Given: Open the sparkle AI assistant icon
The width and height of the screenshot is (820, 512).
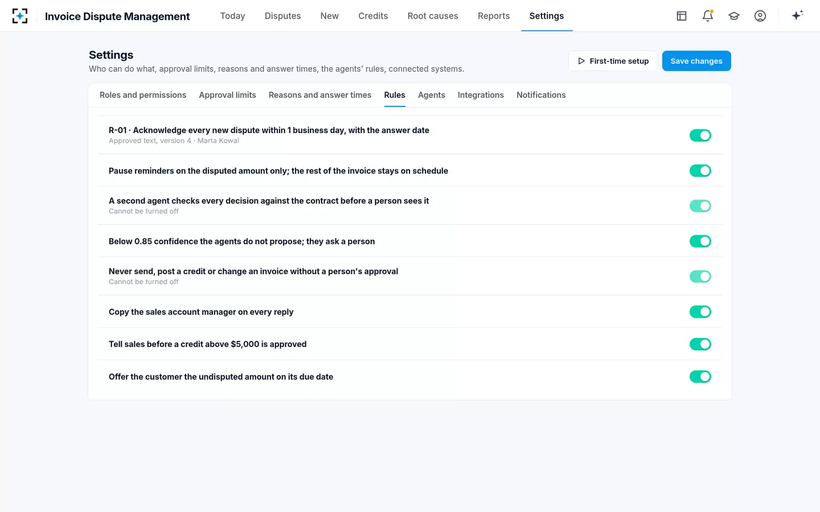Looking at the screenshot, I should 797,15.
